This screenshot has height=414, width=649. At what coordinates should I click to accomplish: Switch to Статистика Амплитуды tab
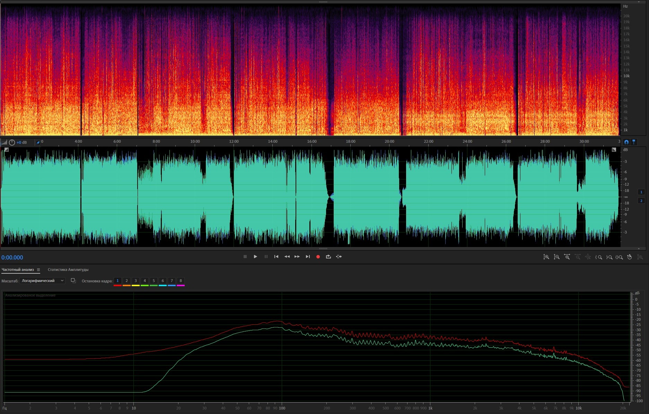tap(68, 270)
